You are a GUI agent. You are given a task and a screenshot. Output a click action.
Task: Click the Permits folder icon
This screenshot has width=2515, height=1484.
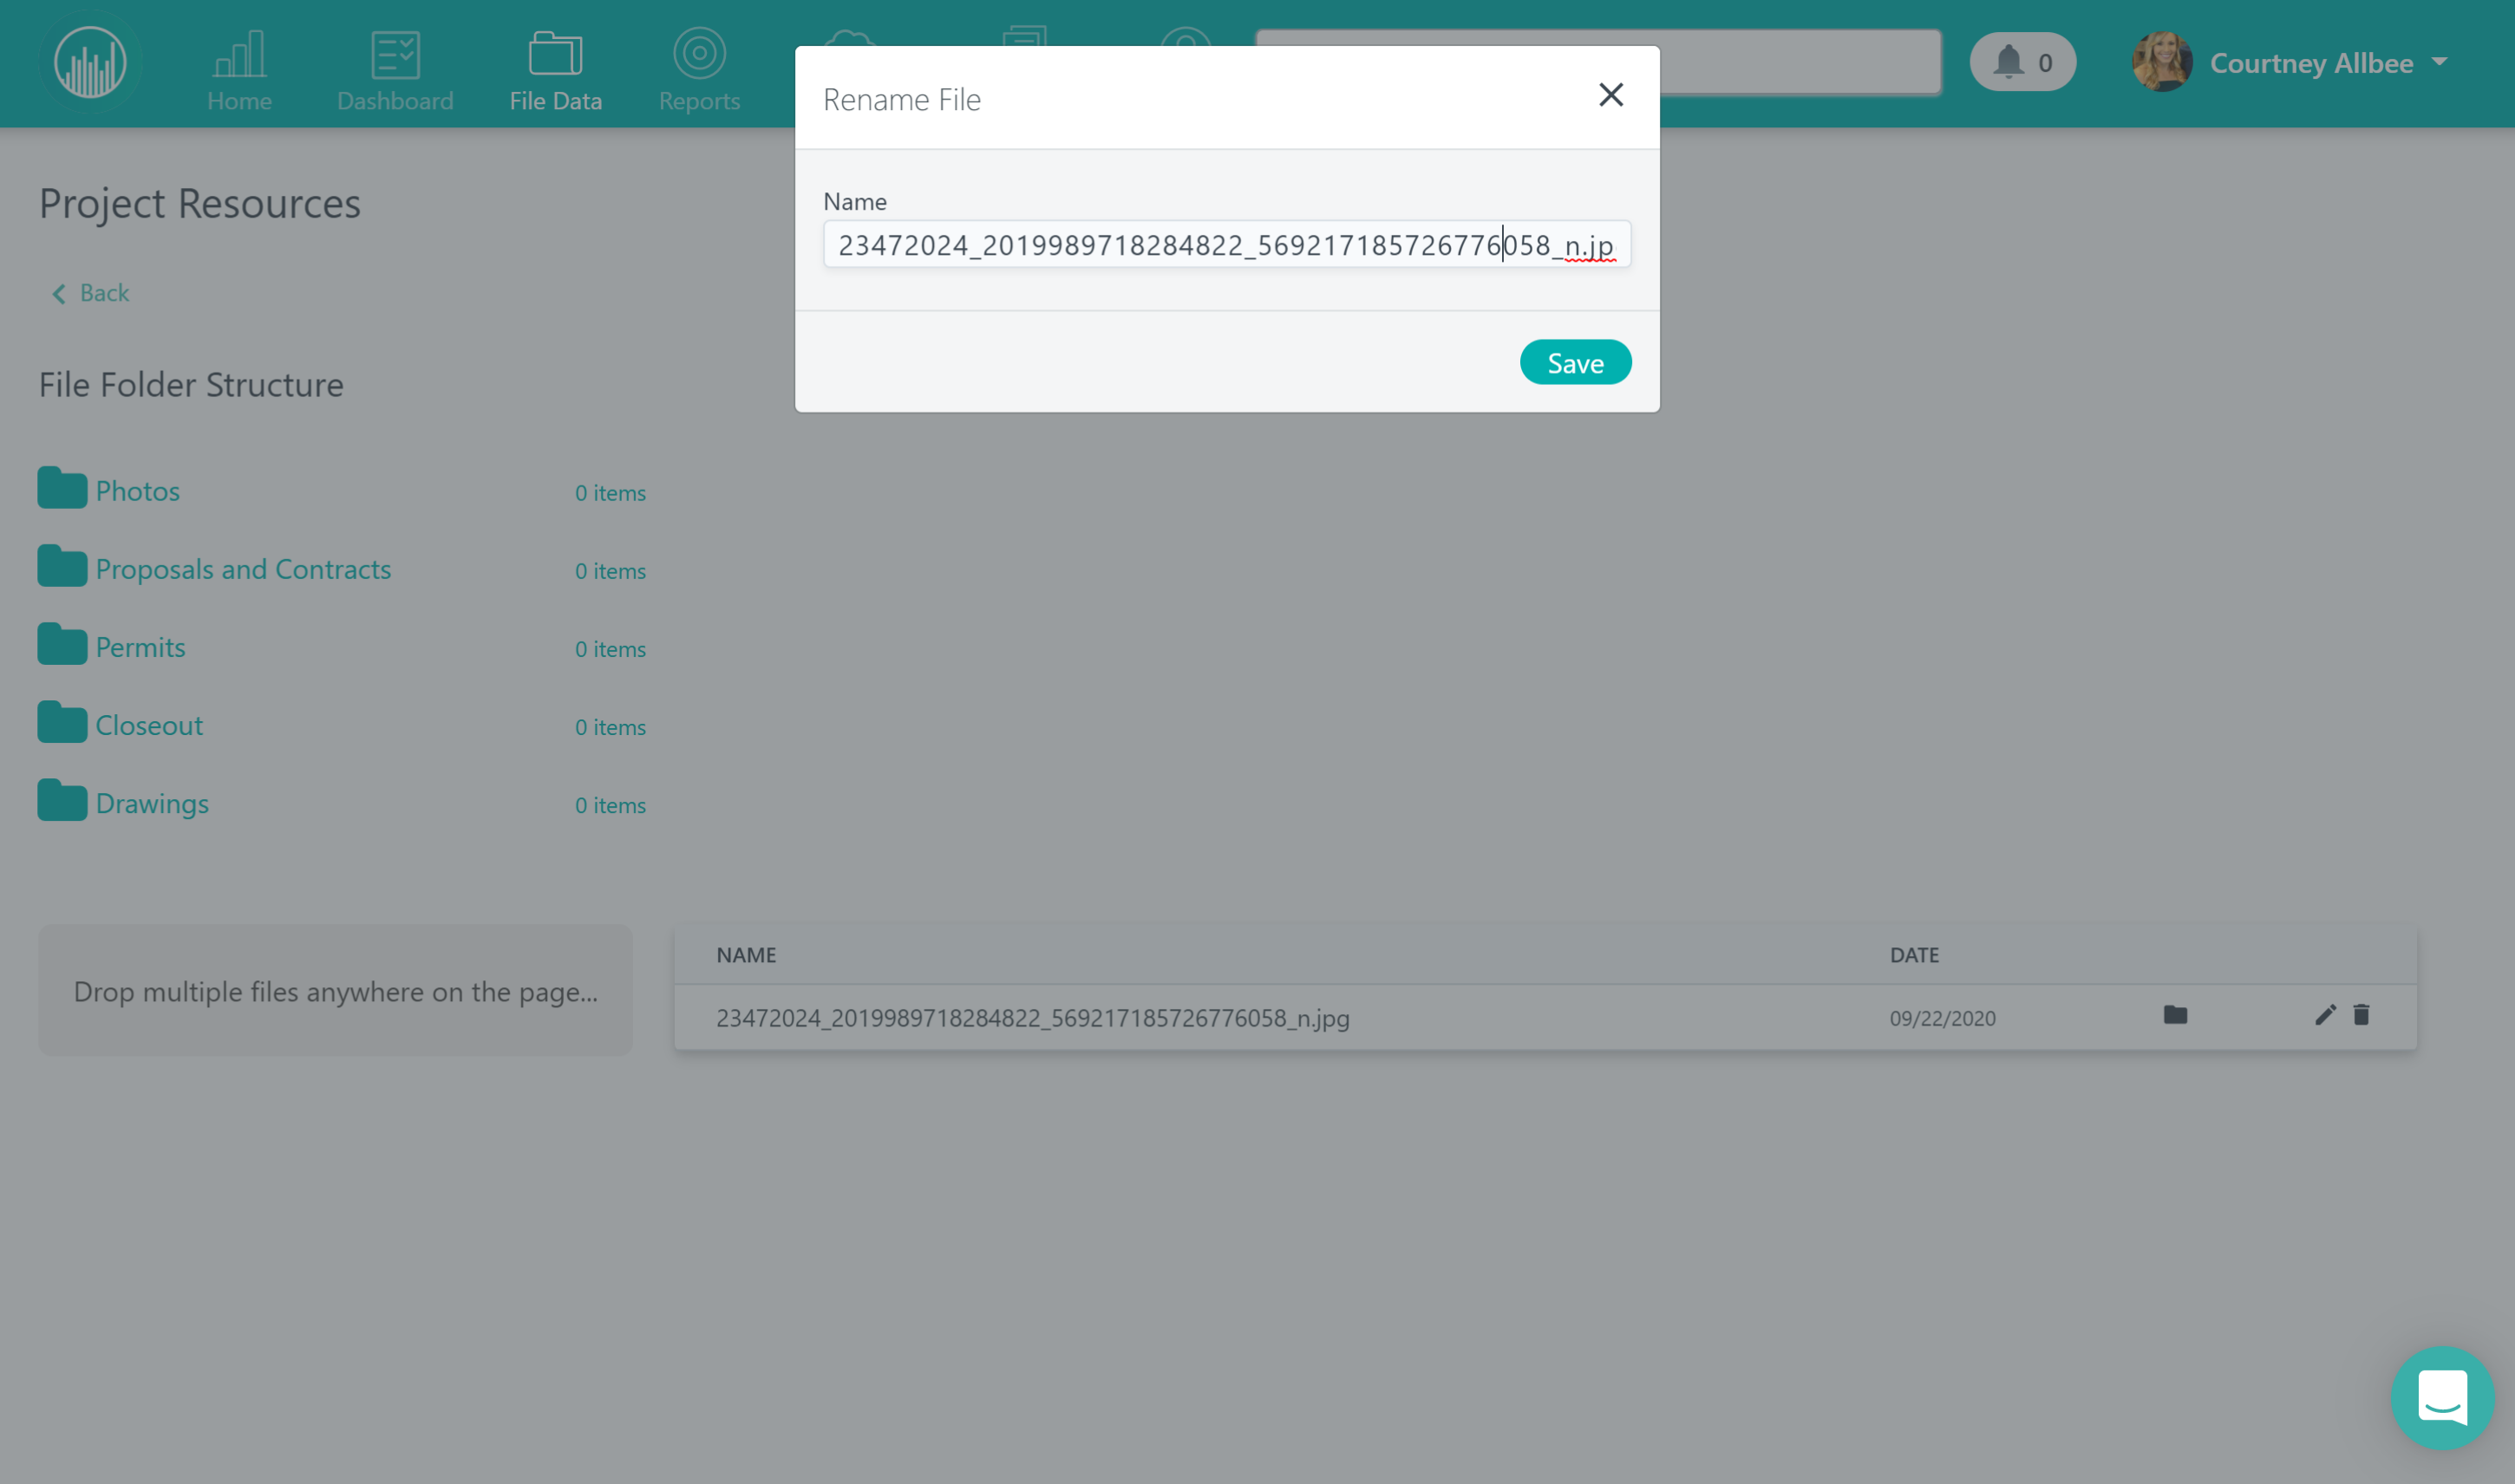pos(62,644)
